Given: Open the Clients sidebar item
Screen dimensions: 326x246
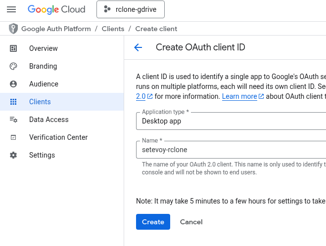Looking at the screenshot, I should point(40,102).
